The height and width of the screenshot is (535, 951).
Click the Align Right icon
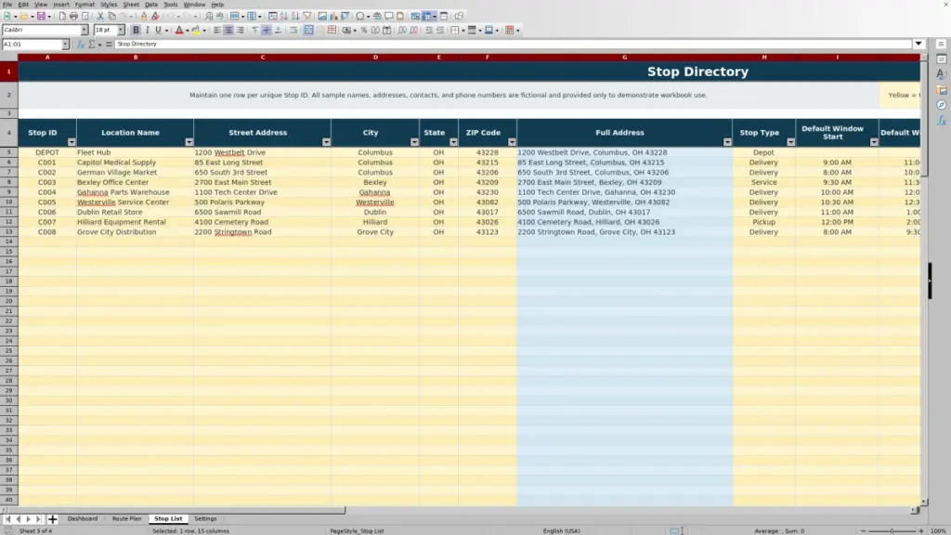241,30
